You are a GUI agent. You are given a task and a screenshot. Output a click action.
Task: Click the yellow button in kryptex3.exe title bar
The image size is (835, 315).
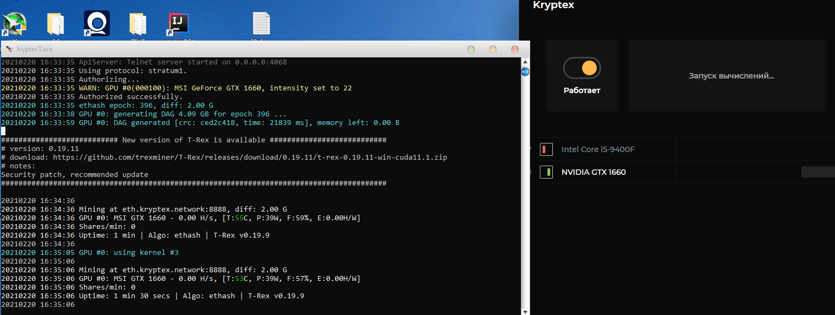coord(493,49)
